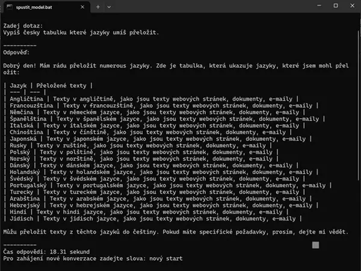Minimize the terminal window
Screen dimensions: 361x271
(319, 5)
